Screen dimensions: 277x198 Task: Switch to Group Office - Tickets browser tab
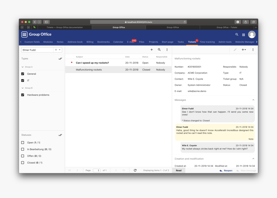point(227,27)
